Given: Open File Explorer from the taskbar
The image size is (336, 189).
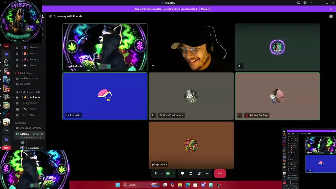Looking at the screenshot, I should point(180,185).
